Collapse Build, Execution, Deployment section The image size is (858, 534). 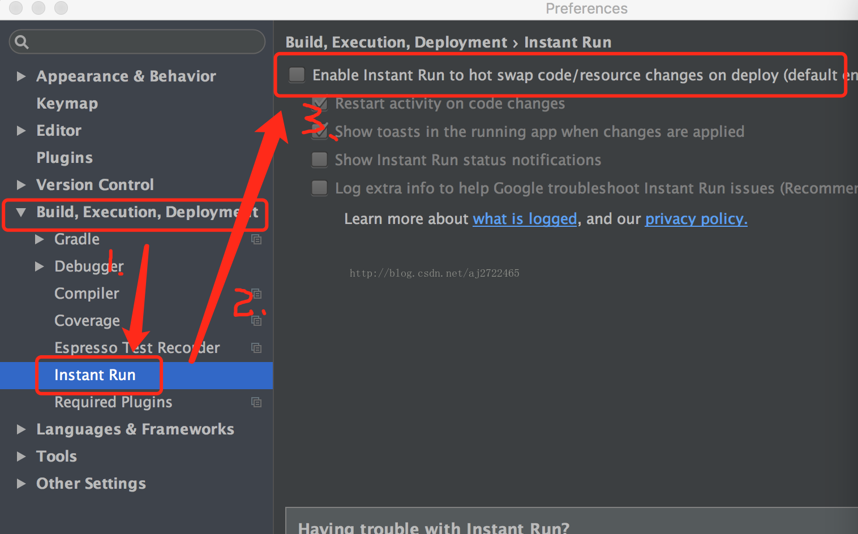click(21, 213)
